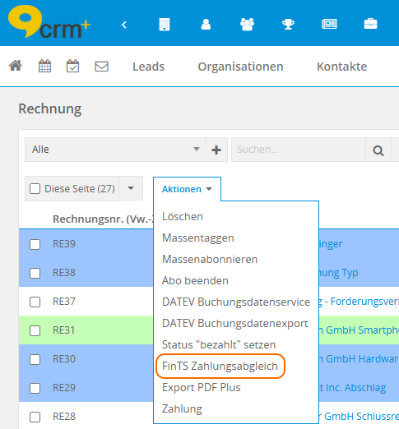This screenshot has width=399, height=429.
Task: Open the briefcase icon
Action: click(x=370, y=24)
